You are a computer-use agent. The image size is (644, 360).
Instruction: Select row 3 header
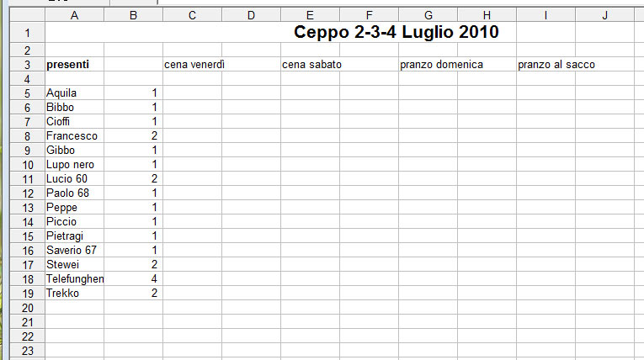click(x=25, y=65)
